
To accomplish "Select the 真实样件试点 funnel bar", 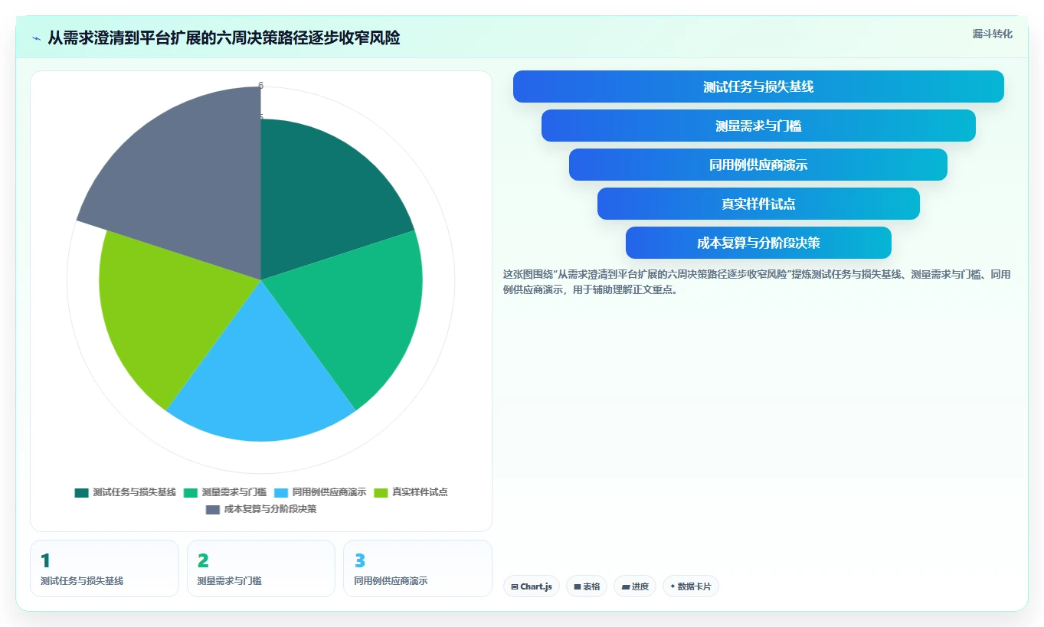I will tap(758, 204).
